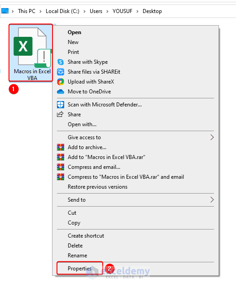Click WinRAR icon beside Compress to rar and email
Viewport: 236px width, 287px height.
pos(61,177)
